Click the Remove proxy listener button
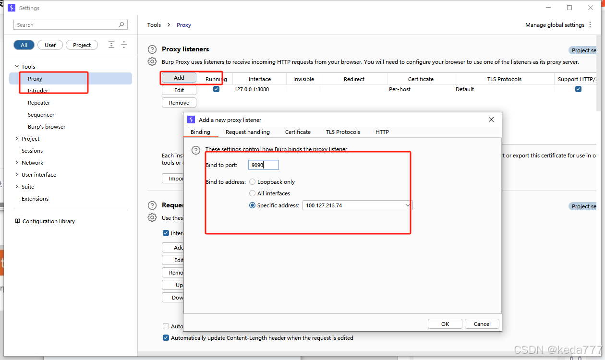Screen dimensions: 605x360 tap(179, 103)
